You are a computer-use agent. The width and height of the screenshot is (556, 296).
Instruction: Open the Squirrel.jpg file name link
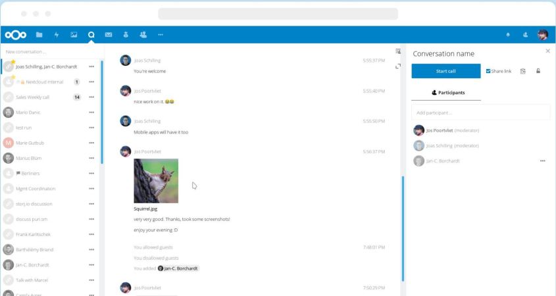pos(145,209)
